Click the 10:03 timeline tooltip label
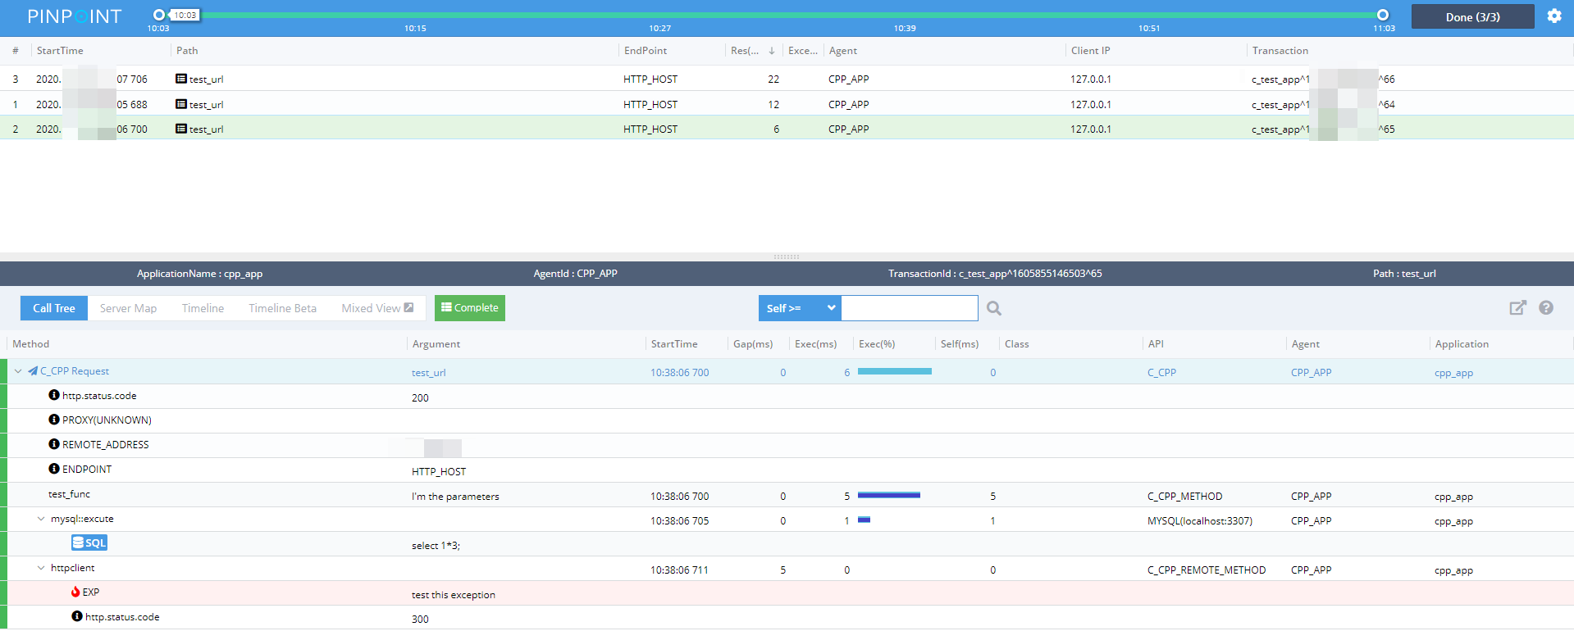The height and width of the screenshot is (631, 1574). pyautogui.click(x=185, y=15)
